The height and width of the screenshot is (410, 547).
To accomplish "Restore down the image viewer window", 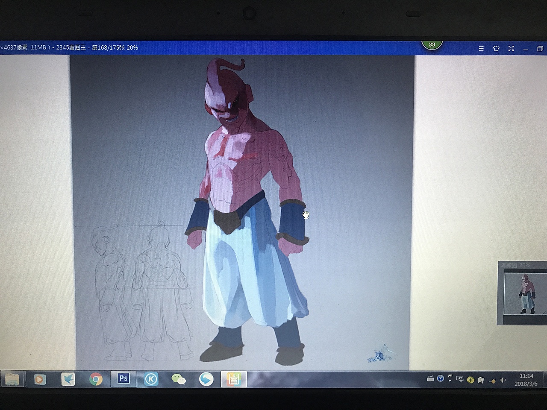I will pyautogui.click(x=540, y=49).
